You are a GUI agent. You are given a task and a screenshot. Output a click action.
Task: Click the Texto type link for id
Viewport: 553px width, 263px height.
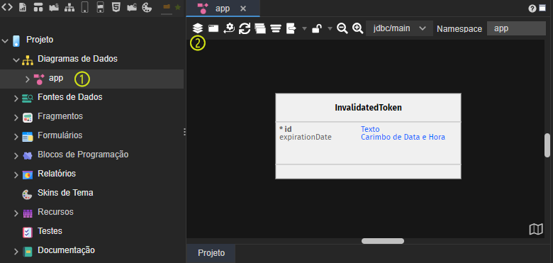coord(370,130)
